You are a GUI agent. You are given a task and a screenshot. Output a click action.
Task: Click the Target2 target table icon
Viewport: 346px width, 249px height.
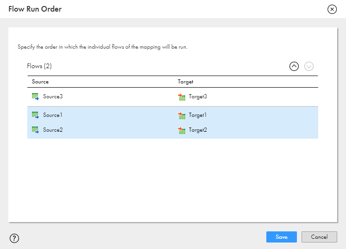tap(182, 130)
